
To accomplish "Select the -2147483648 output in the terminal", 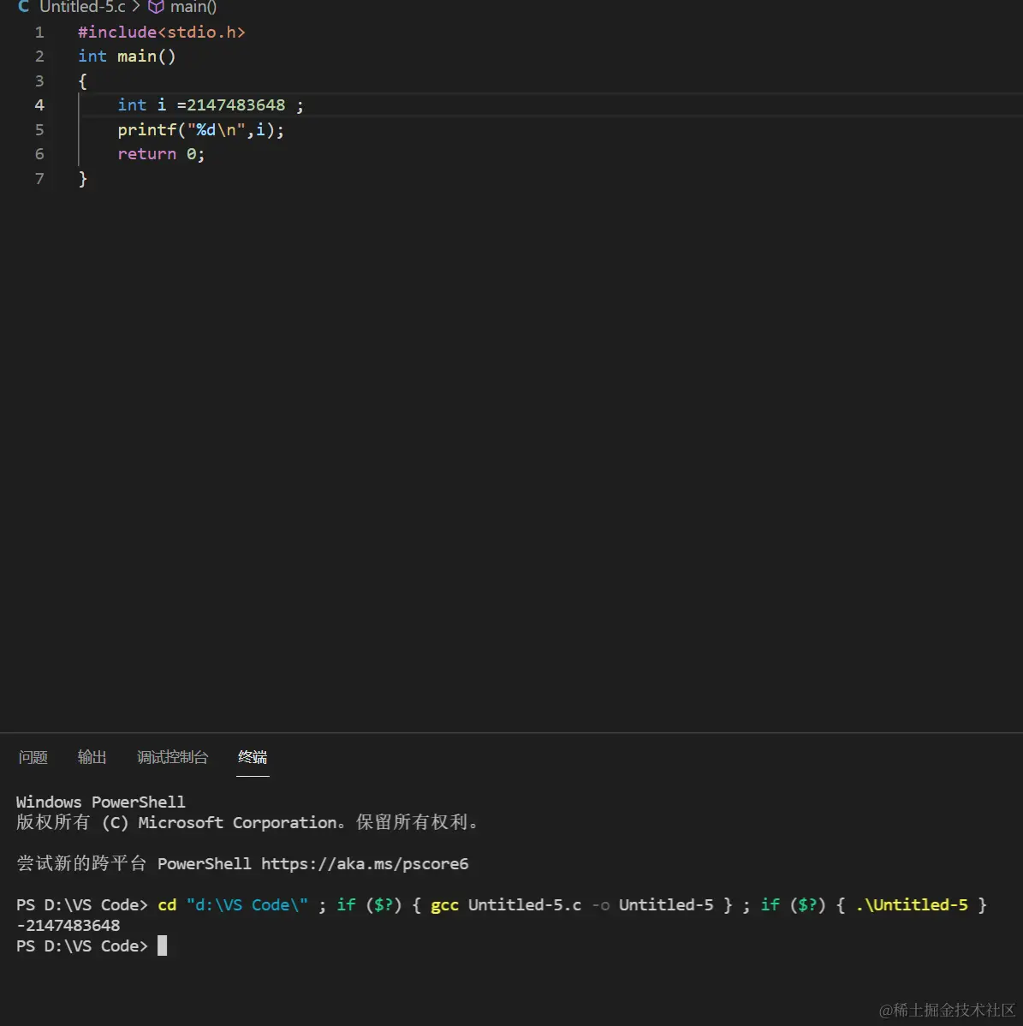I will coord(68,925).
